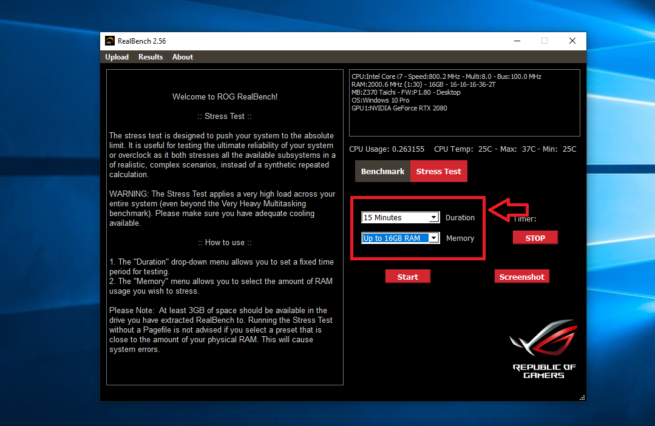Click the RAM:2000.6 MHz info line

(x=424, y=84)
